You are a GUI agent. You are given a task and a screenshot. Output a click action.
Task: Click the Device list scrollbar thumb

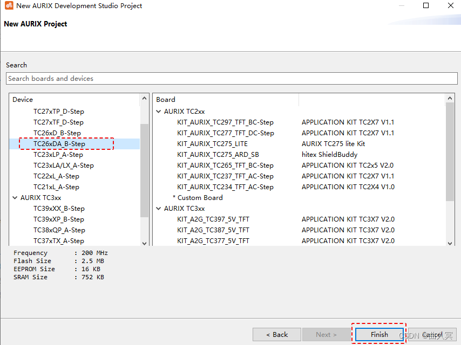point(144,170)
